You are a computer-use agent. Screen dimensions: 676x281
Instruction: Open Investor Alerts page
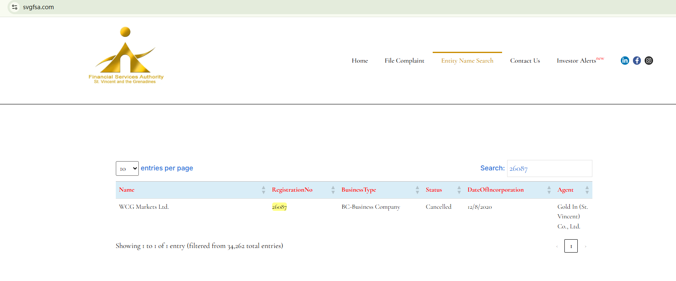tap(577, 61)
